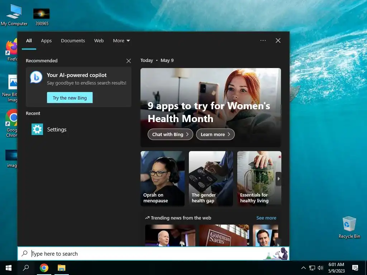Viewport: 367px width, 275px height.
Task: Select the Recycle Bin desktop icon
Action: 349,227
